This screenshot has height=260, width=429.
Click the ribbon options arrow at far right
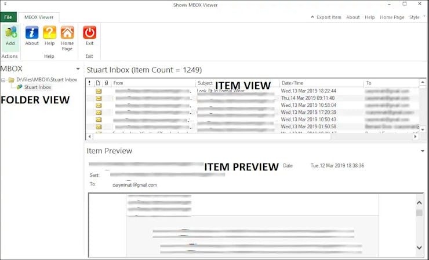424,16
